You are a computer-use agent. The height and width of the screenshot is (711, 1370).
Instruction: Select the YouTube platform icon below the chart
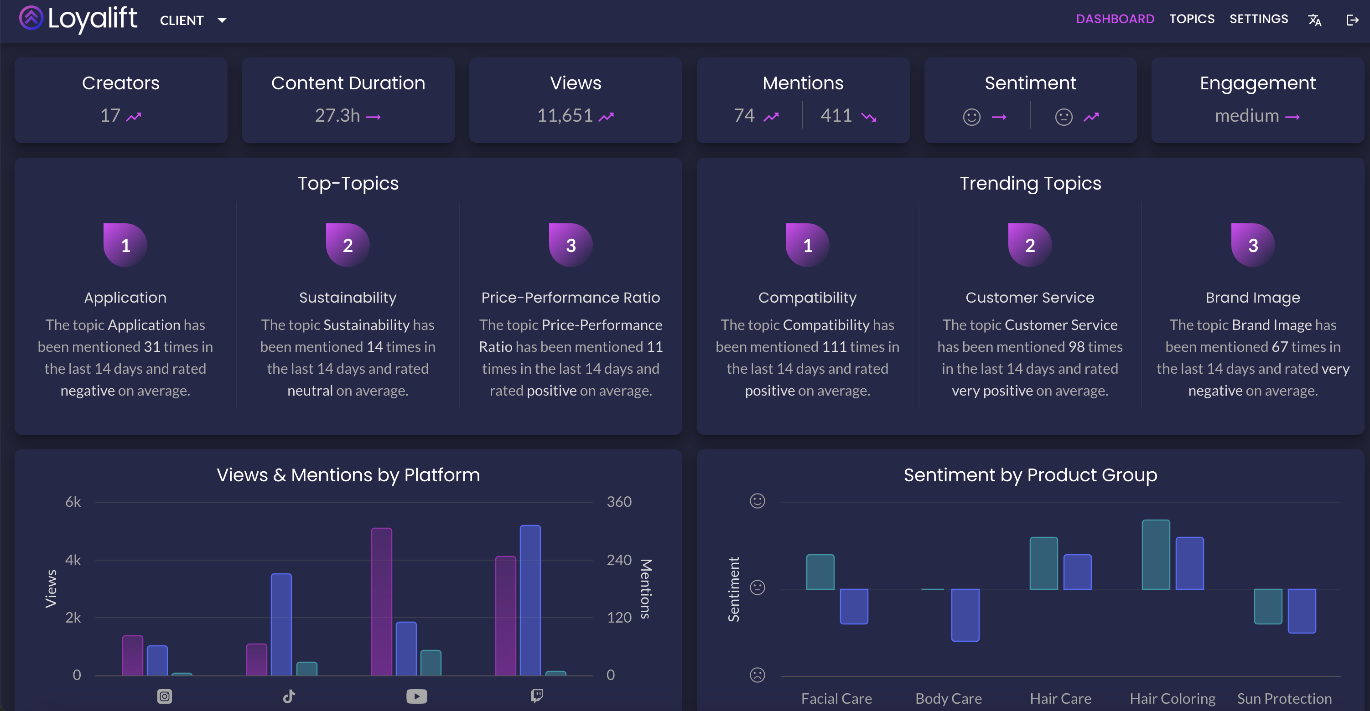417,696
